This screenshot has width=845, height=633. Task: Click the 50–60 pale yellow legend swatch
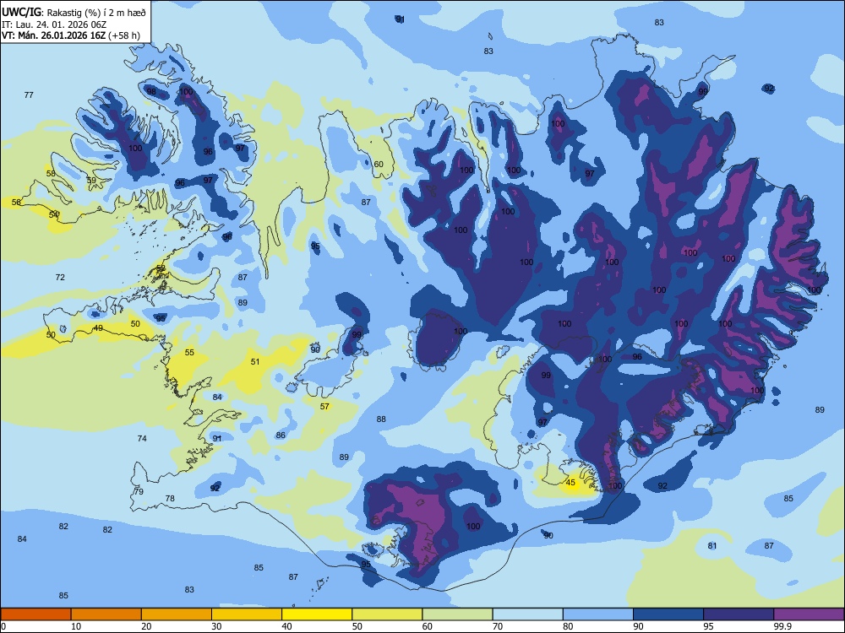click(x=387, y=614)
